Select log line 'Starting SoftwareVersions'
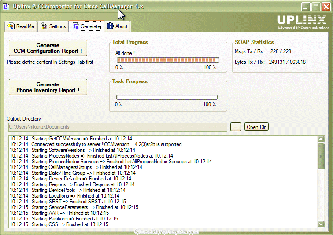Viewport: 333px width, 235px height. pyautogui.click(x=72, y=150)
